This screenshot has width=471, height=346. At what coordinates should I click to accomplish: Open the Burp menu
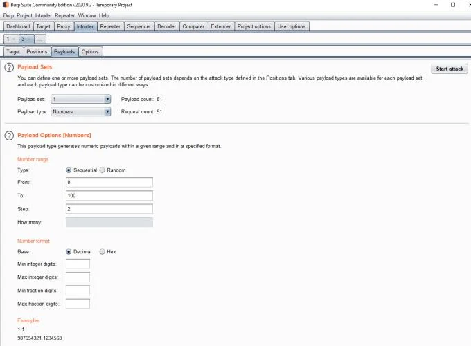(8, 15)
